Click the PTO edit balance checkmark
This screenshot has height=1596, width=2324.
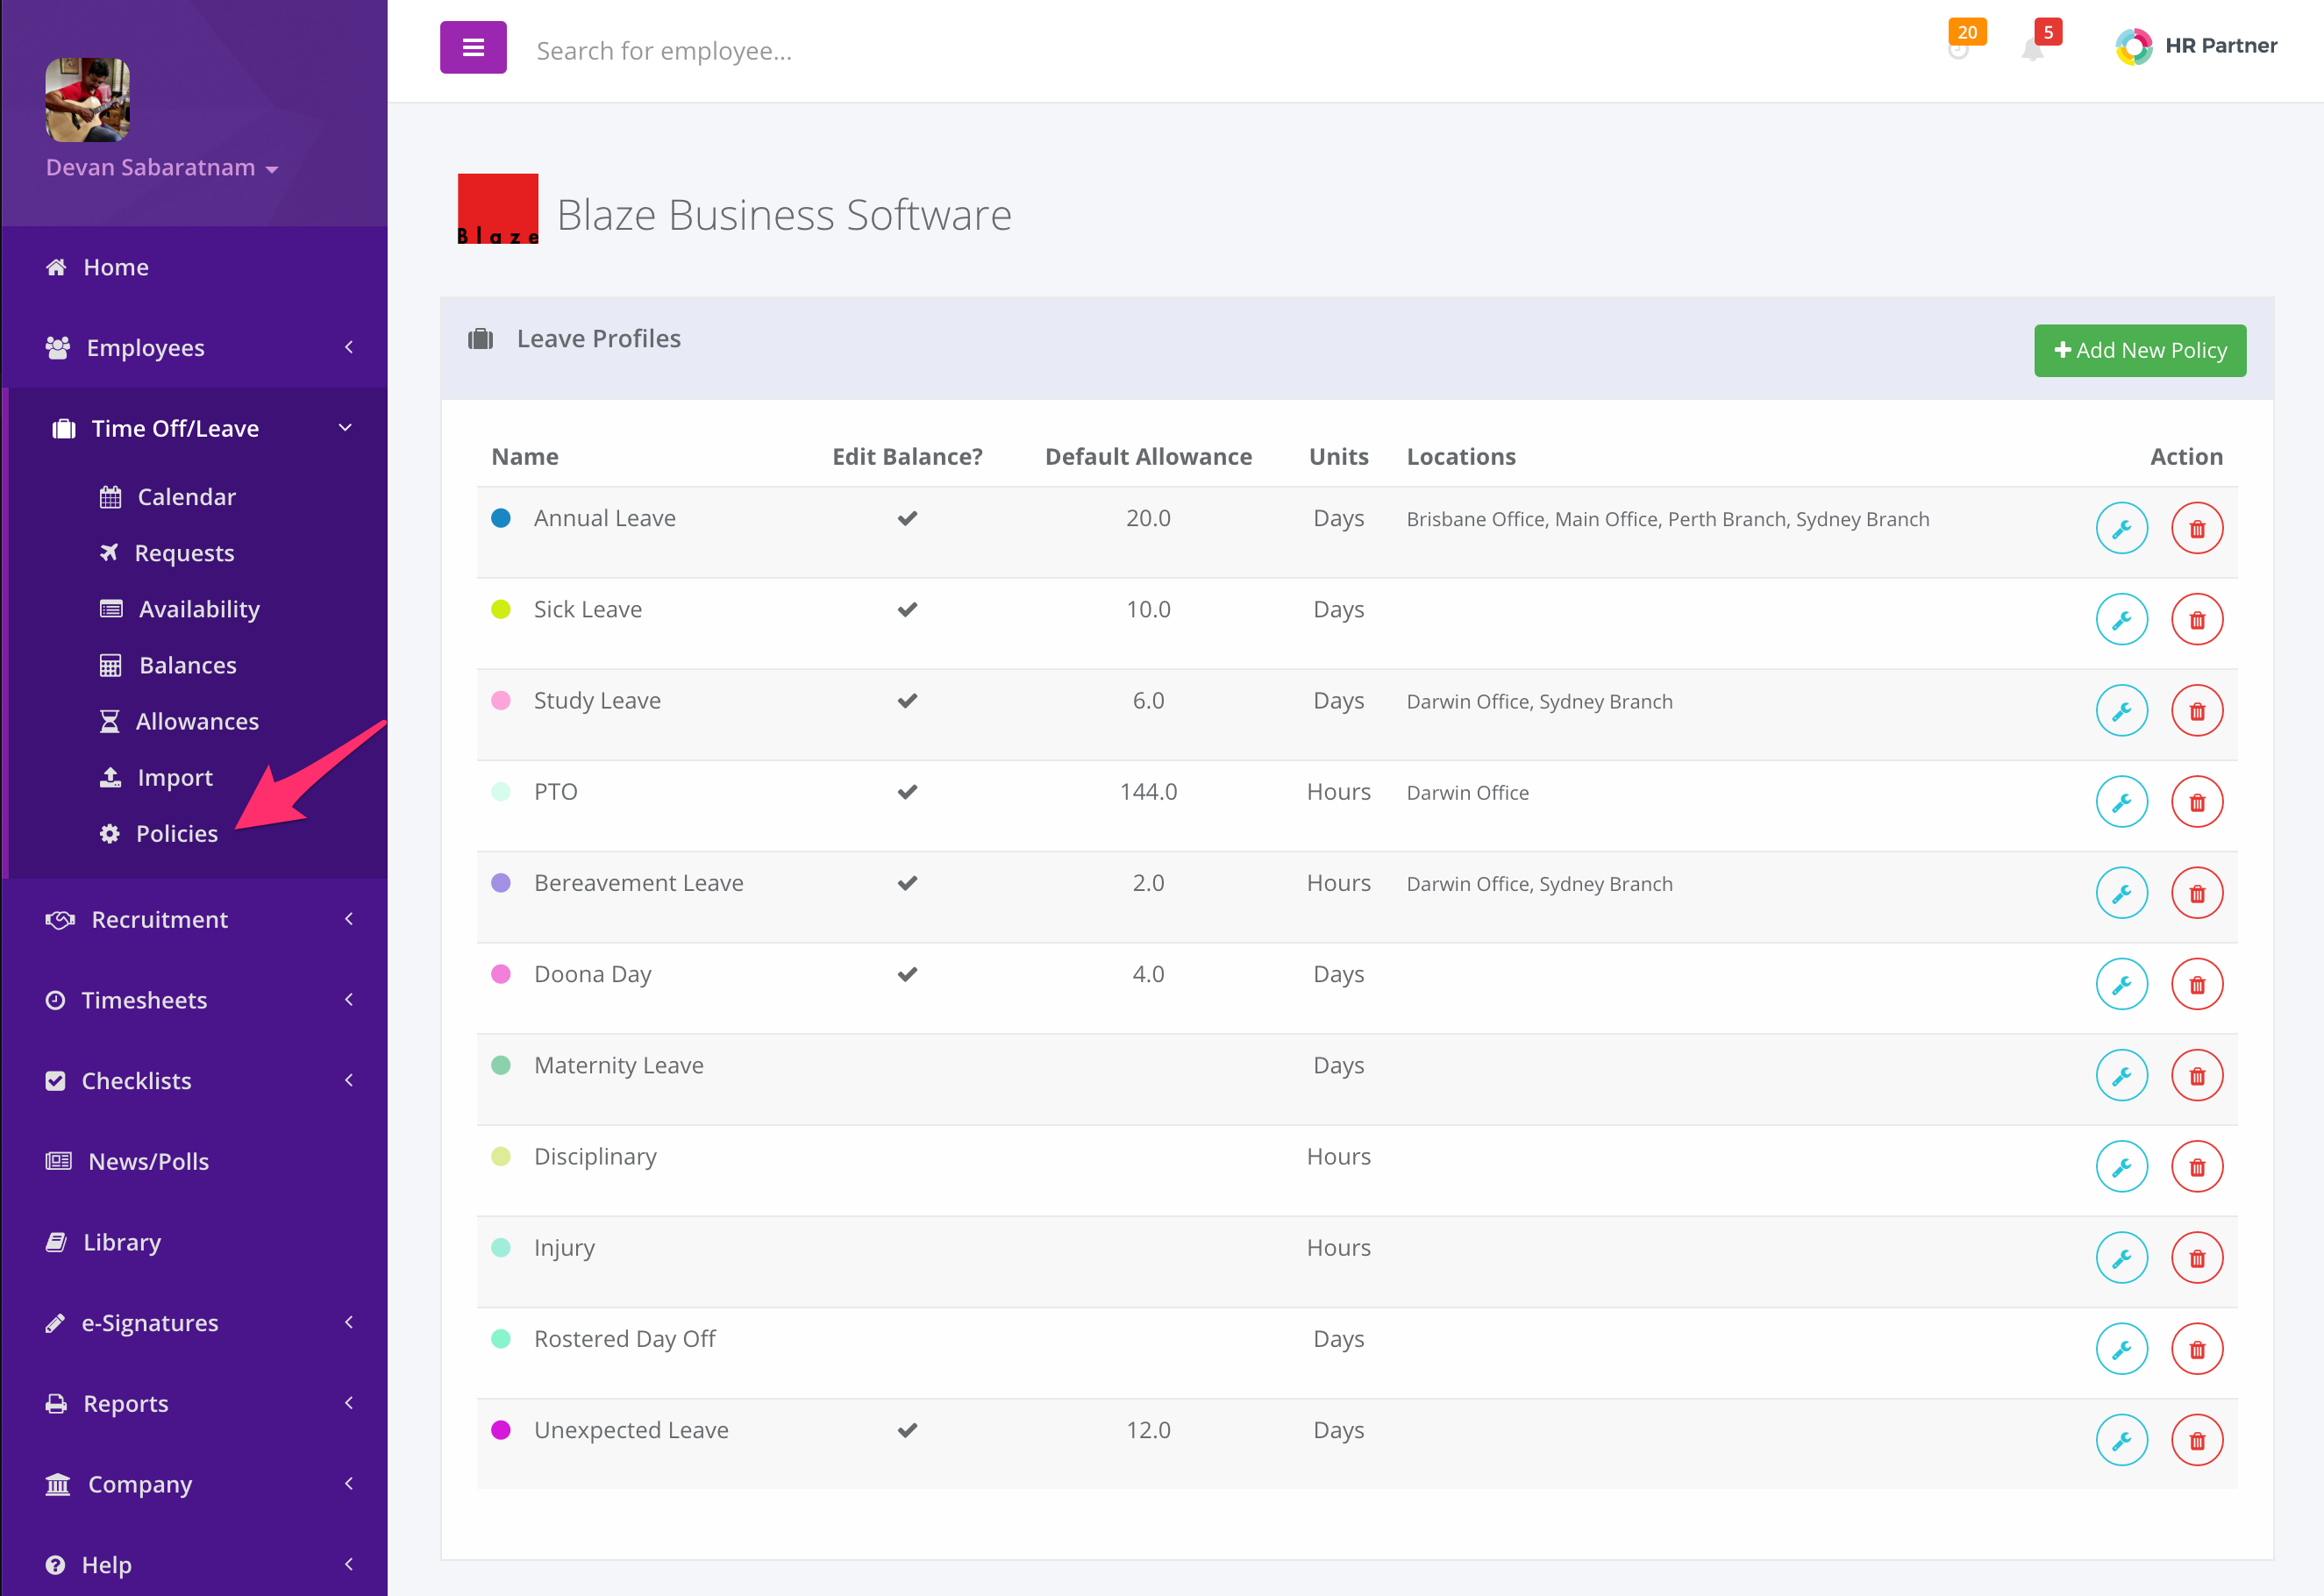(907, 792)
